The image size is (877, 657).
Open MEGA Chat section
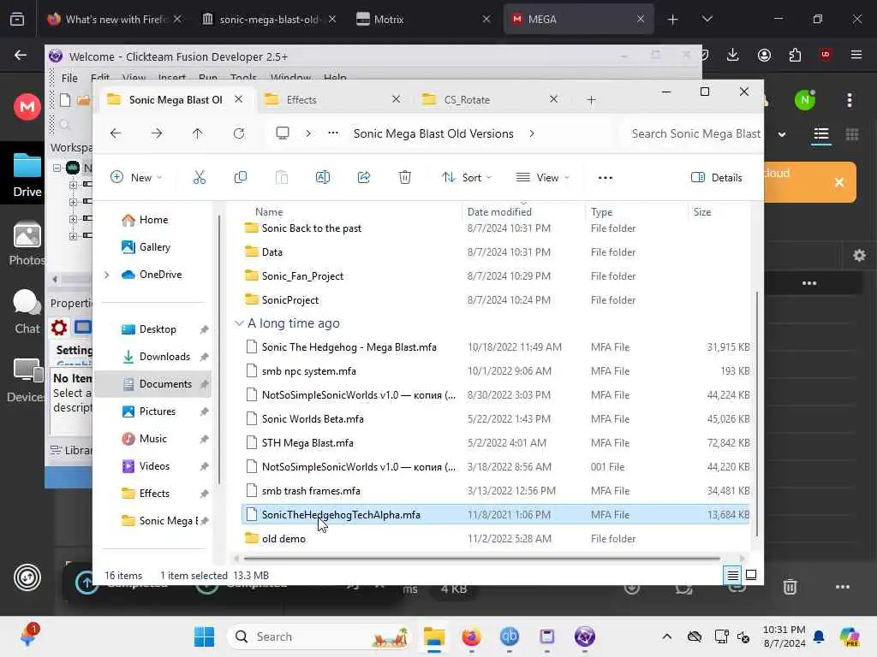[x=27, y=311]
